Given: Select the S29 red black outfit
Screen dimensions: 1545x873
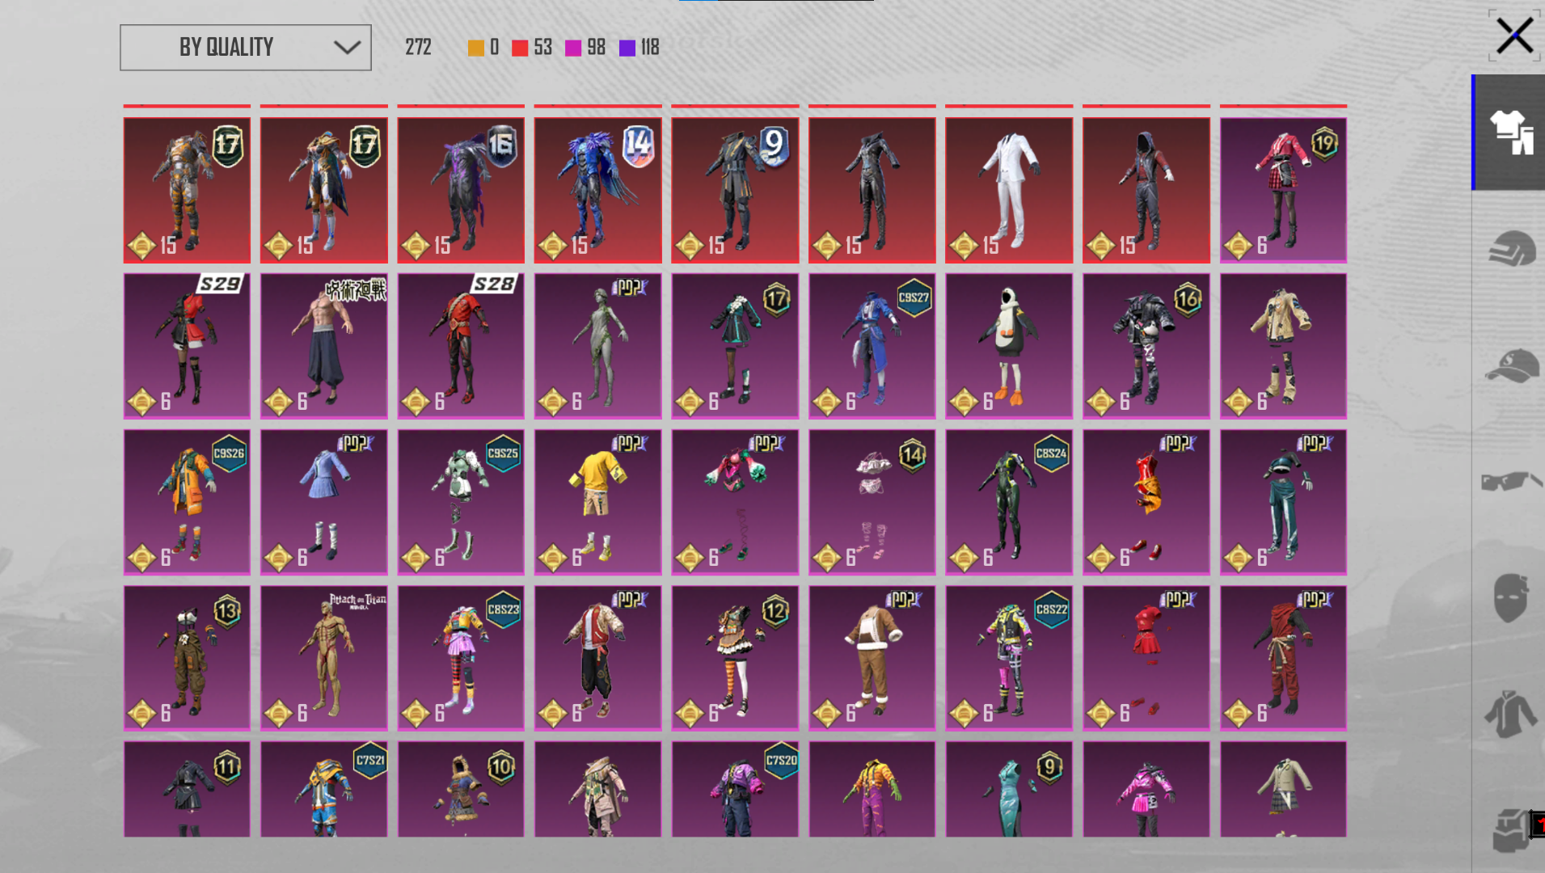Looking at the screenshot, I should [x=187, y=346].
